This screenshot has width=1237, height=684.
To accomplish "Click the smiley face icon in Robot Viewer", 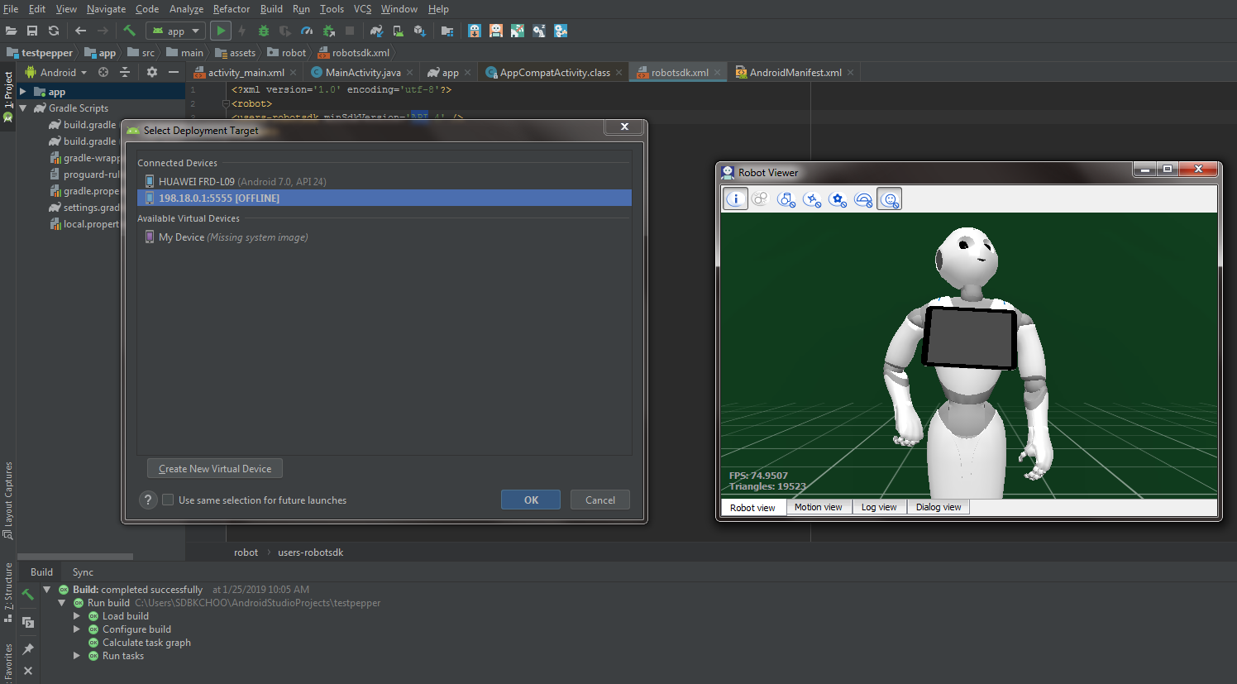I will click(889, 199).
